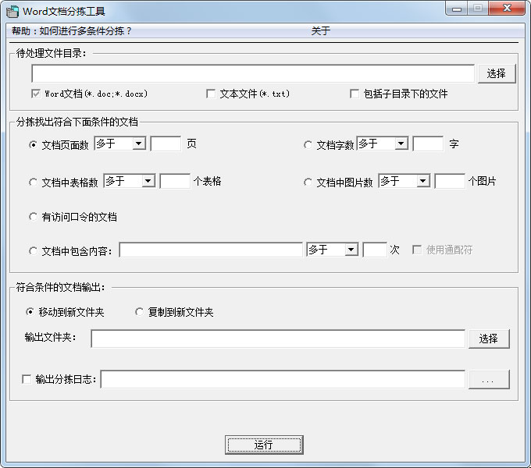Select the 文档字数 radio option
The height and width of the screenshot is (468, 531).
(308, 144)
